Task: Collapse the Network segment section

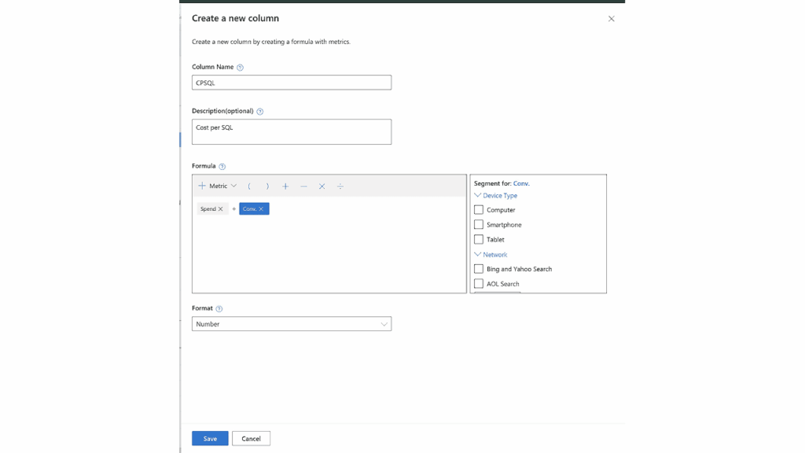Action: [476, 254]
